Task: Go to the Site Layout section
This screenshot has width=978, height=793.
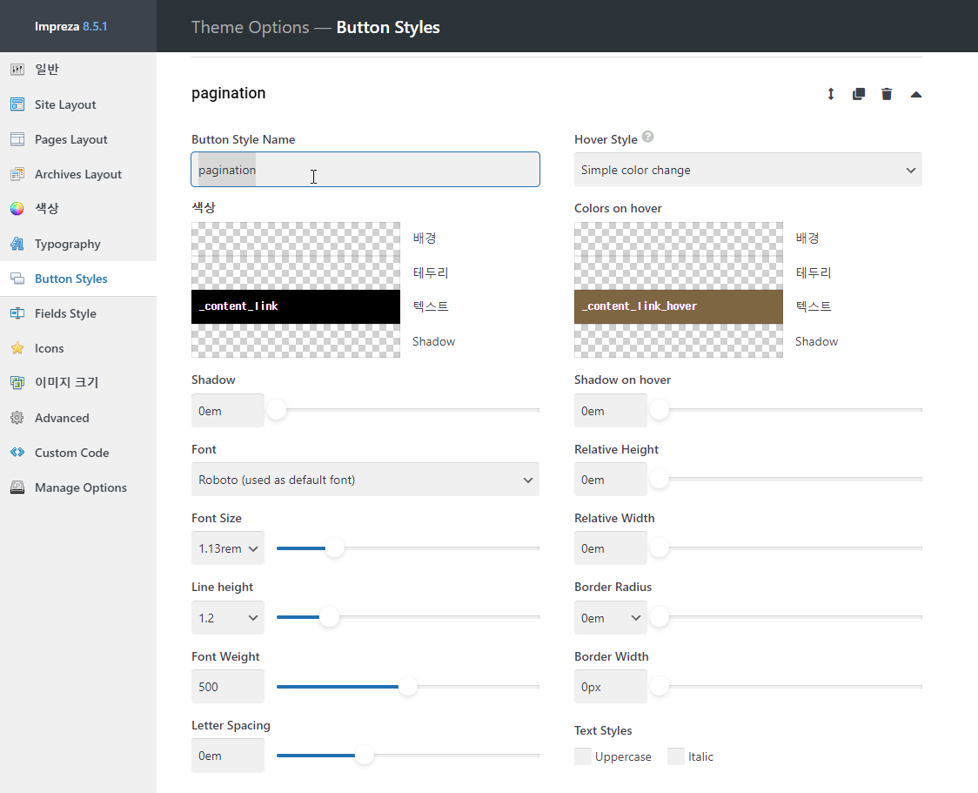Action: pos(65,104)
